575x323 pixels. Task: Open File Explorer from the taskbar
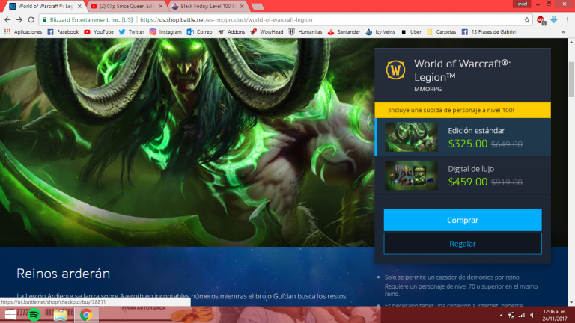60,315
